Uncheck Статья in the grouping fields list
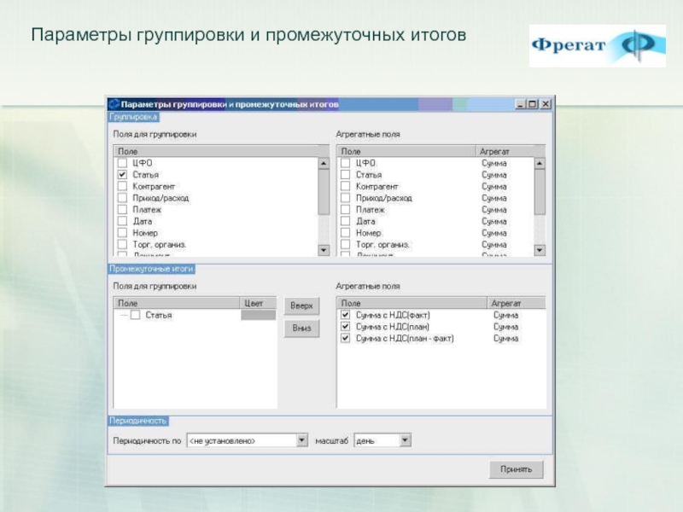 tap(122, 175)
